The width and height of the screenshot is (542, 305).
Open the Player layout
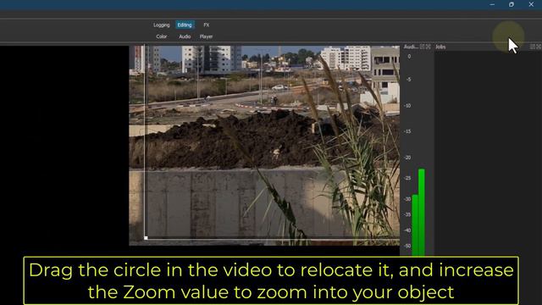(206, 36)
